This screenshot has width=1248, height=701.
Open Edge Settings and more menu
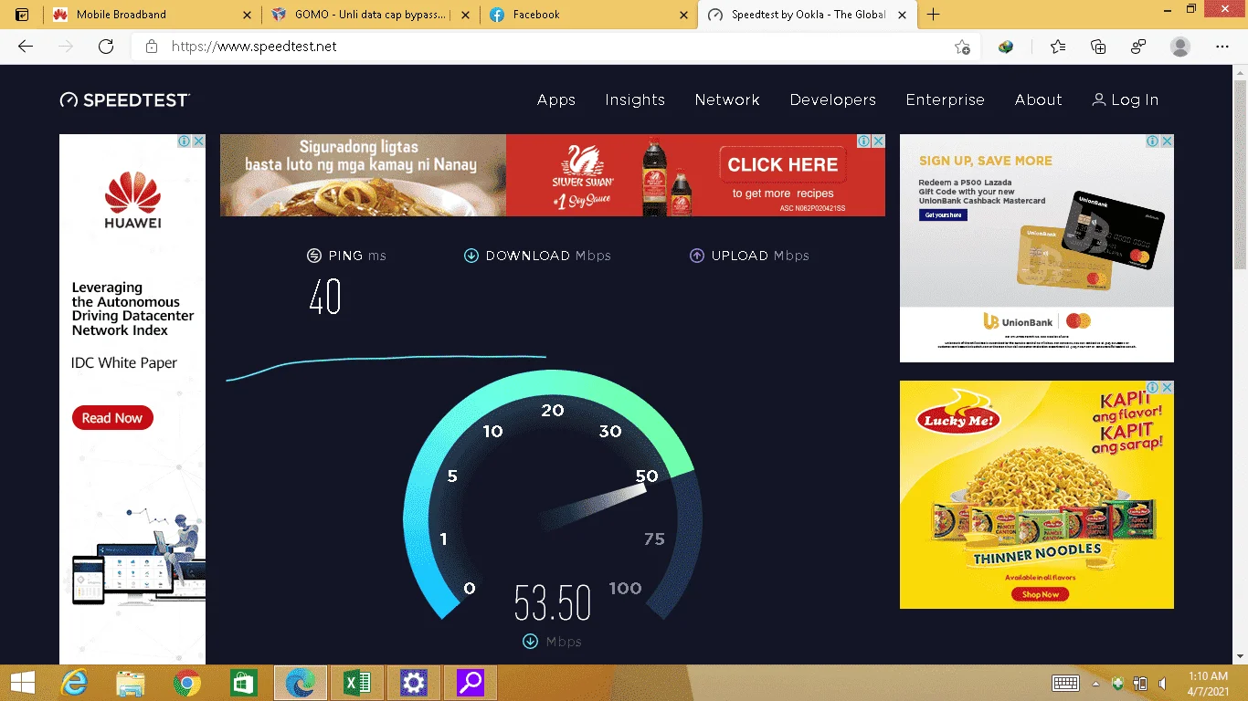coord(1222,47)
